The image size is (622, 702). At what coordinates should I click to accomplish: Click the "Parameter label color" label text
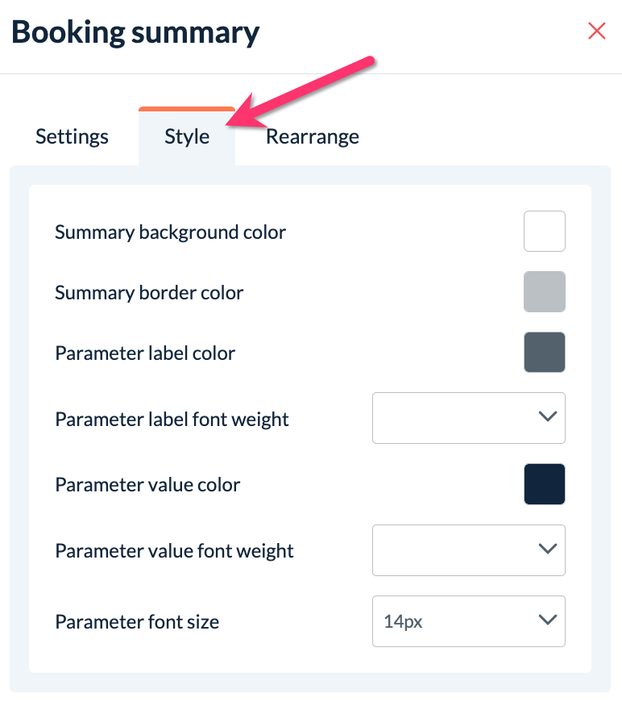pos(145,353)
